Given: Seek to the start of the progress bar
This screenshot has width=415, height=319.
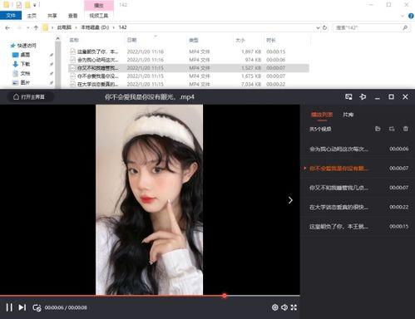Looking at the screenshot, I should (x=1, y=296).
